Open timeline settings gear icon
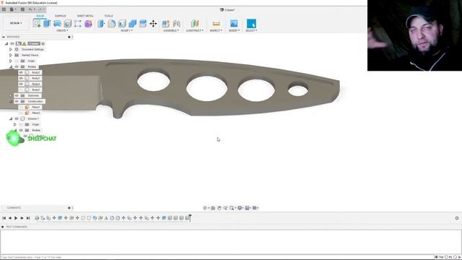Viewport: 462px width, 260px height. coord(457,218)
